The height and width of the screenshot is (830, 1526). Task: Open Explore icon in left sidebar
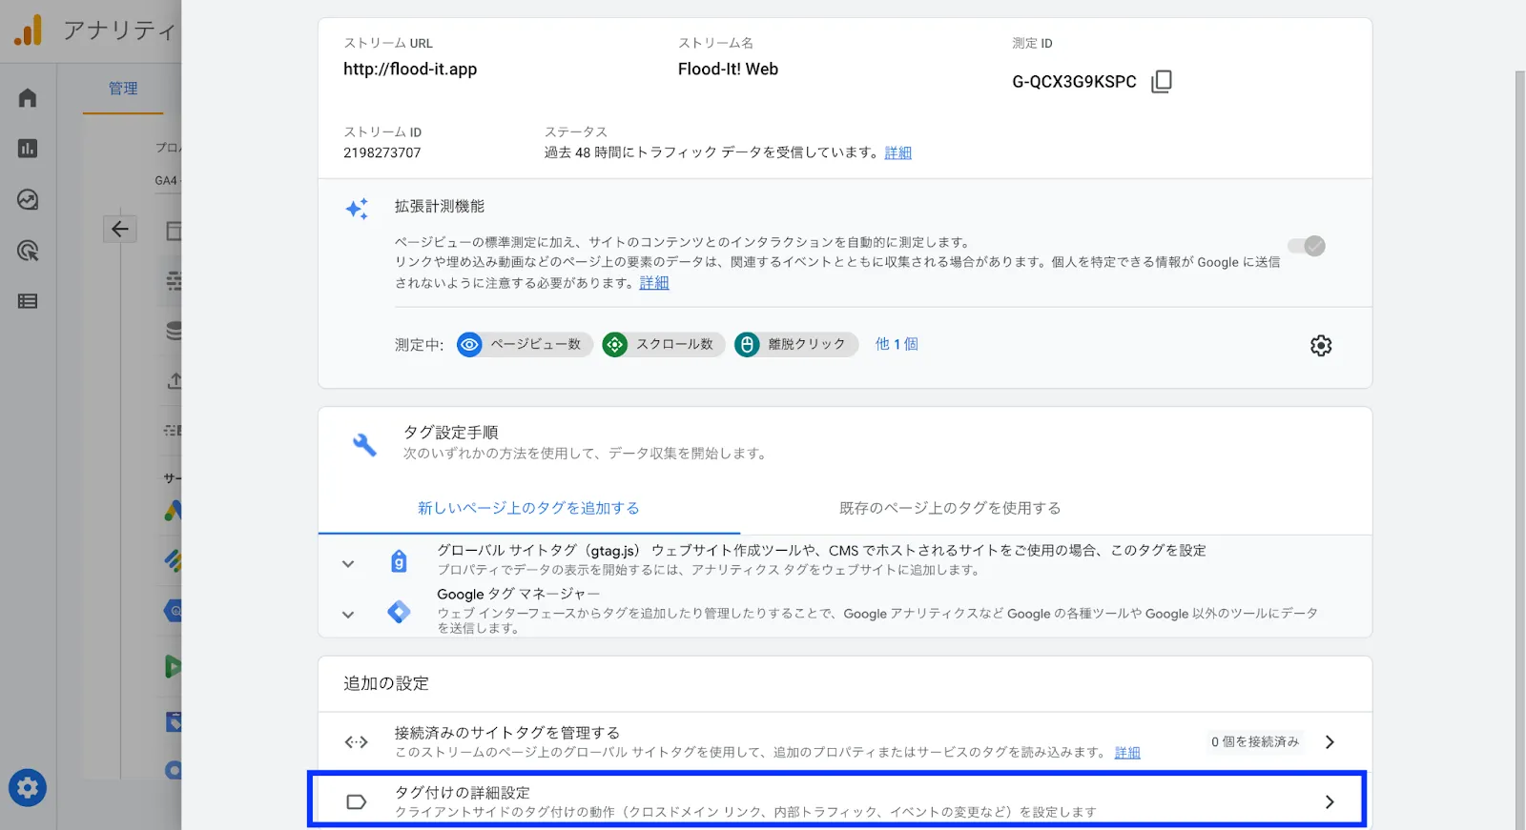(x=28, y=200)
